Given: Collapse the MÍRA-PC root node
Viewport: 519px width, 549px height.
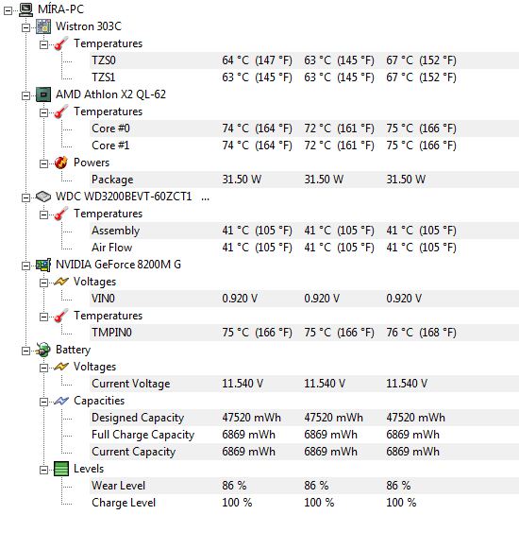Looking at the screenshot, I should [x=8, y=10].
